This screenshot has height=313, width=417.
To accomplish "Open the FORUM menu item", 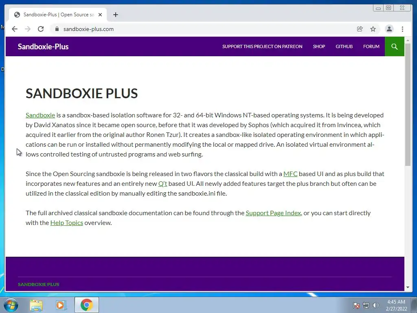I will [x=371, y=46].
